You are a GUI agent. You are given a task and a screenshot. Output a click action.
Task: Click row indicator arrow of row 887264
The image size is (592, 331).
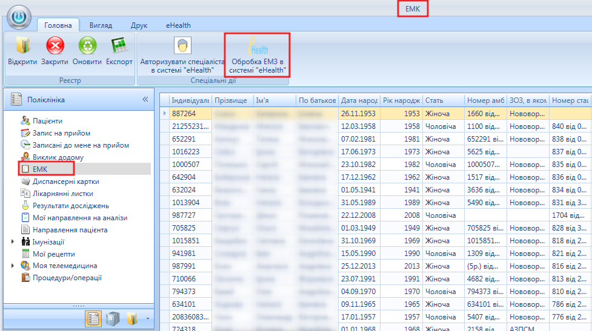click(x=164, y=114)
